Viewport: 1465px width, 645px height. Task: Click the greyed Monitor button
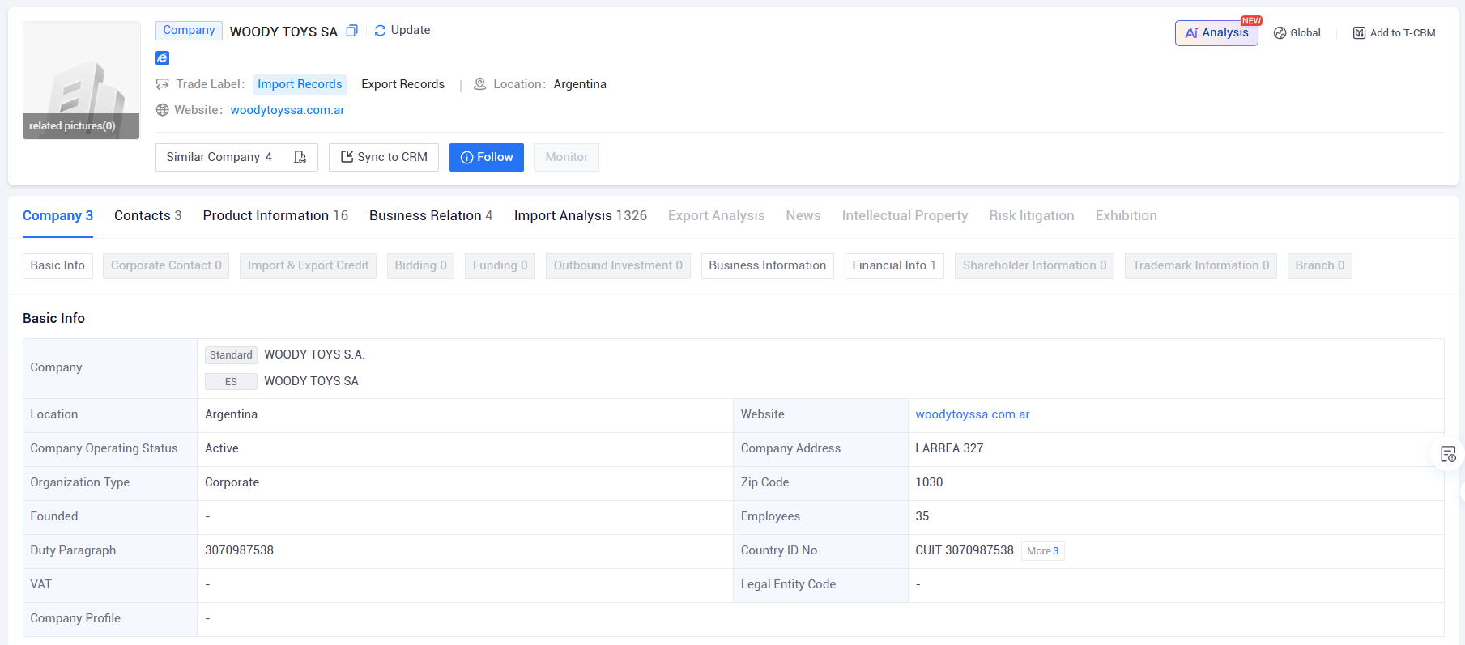click(567, 157)
